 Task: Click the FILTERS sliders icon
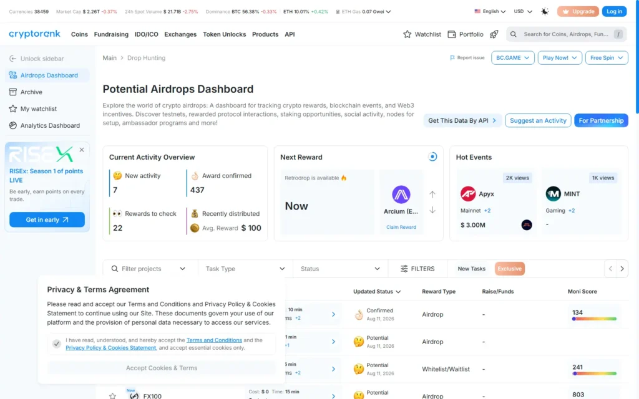point(404,269)
